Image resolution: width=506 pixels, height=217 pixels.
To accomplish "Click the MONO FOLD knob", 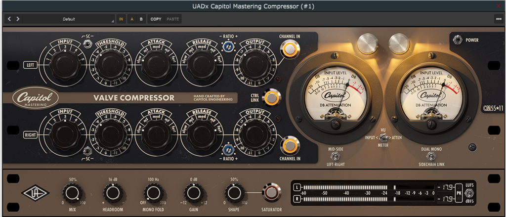I will (153, 193).
